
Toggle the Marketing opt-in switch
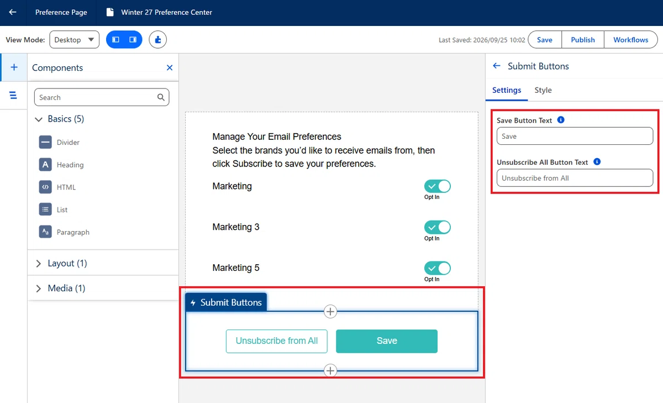pos(438,186)
